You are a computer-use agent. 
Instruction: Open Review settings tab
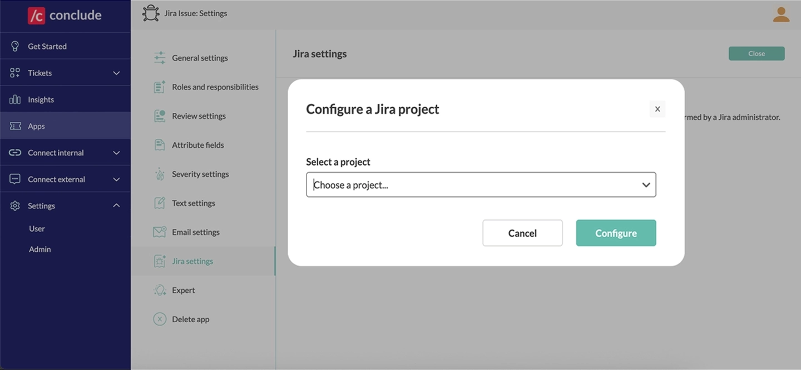[203, 116]
